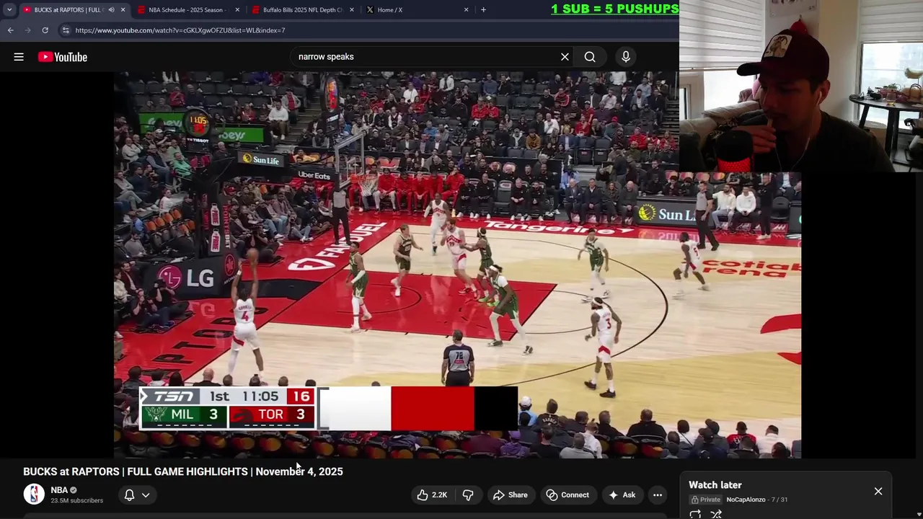Run the search with the magnifier button

tap(590, 57)
